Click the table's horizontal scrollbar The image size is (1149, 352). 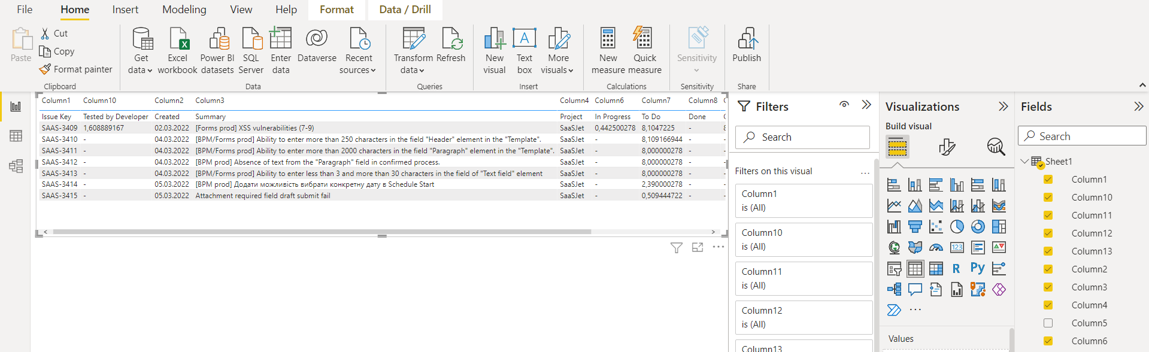click(322, 232)
